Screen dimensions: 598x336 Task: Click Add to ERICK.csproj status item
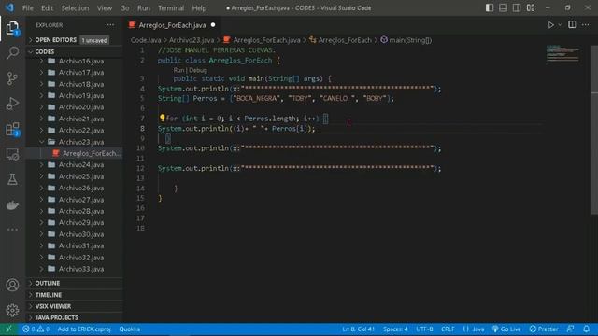coord(84,329)
